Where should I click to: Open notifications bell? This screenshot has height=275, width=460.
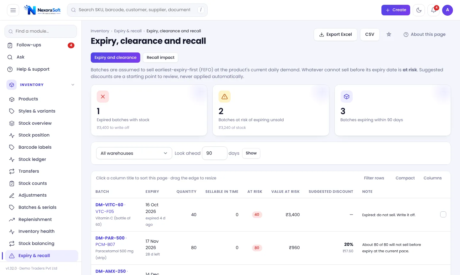click(433, 10)
